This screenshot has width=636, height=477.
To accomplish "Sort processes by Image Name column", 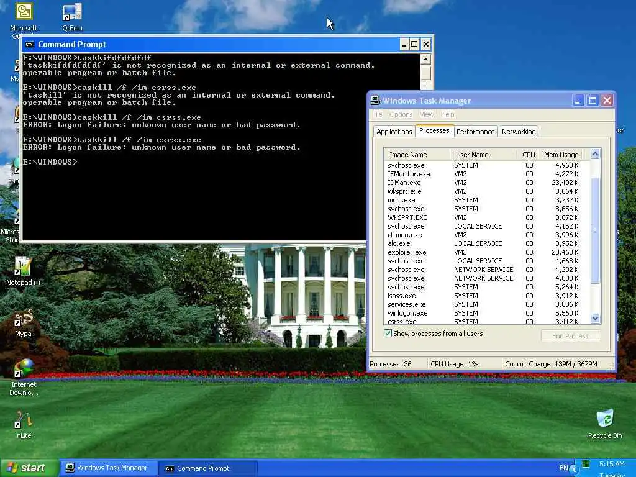I will click(417, 155).
